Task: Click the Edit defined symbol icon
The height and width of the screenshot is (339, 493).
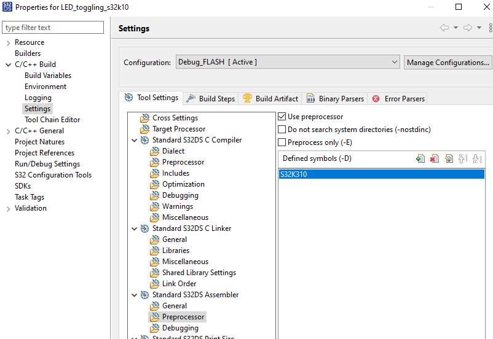Action: pyautogui.click(x=449, y=158)
